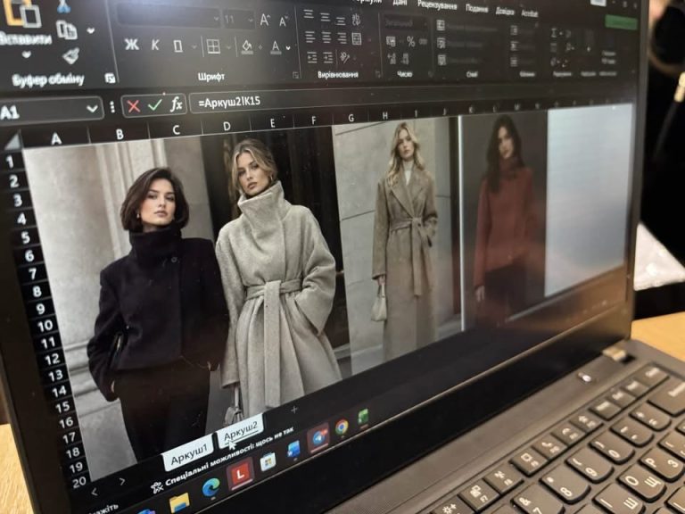
Task: Click the Copy icon in clipboard group
Action: coord(66,29)
